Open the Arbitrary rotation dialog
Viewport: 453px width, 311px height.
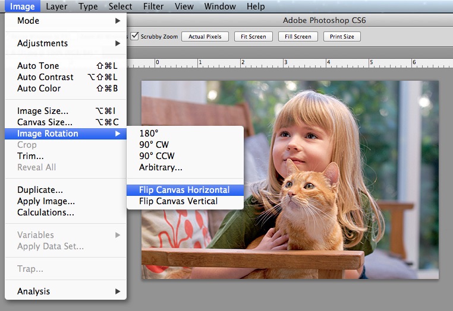[x=161, y=167]
